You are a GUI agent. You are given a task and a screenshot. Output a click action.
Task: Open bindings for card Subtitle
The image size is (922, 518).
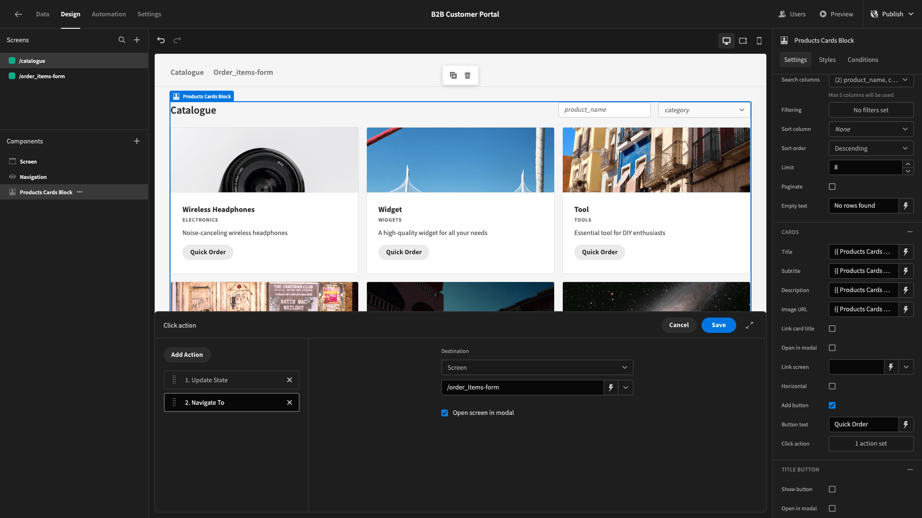click(x=906, y=271)
